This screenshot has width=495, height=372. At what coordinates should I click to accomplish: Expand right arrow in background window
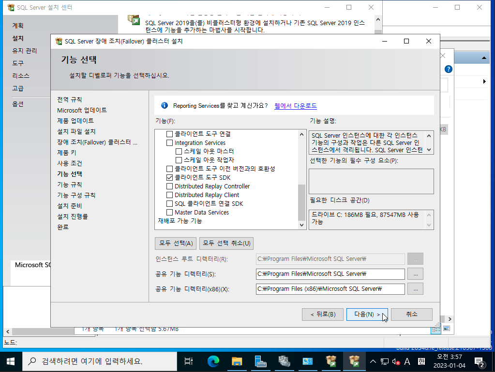(x=484, y=81)
